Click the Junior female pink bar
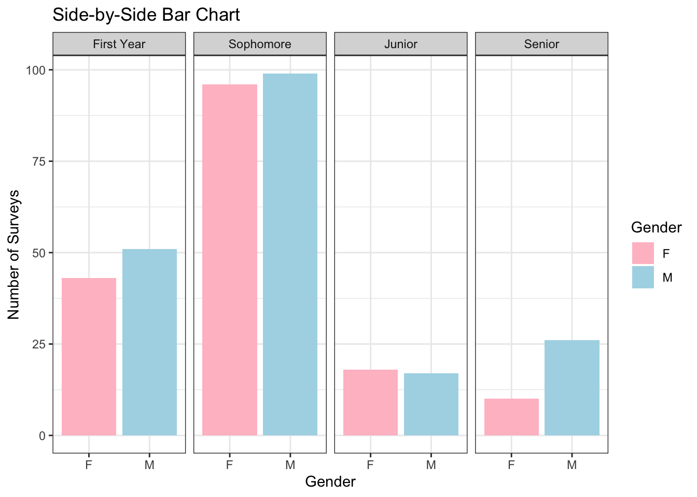697x497 pixels. pyautogui.click(x=370, y=402)
